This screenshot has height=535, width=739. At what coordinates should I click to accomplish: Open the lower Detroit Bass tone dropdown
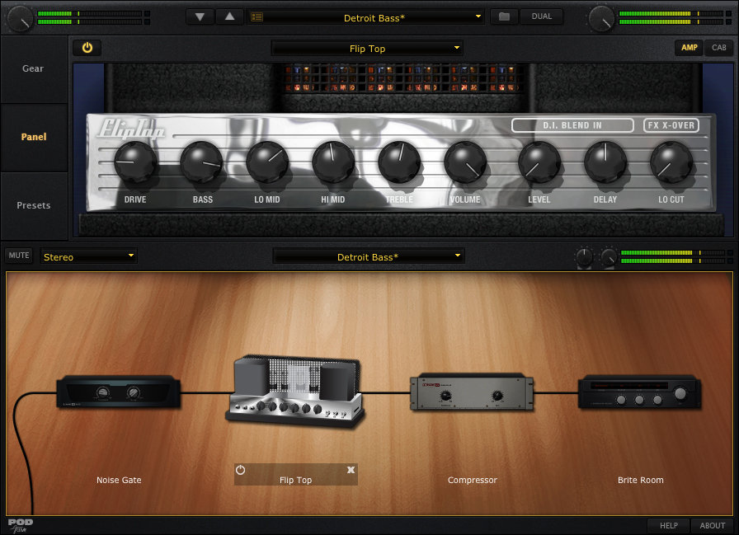369,256
